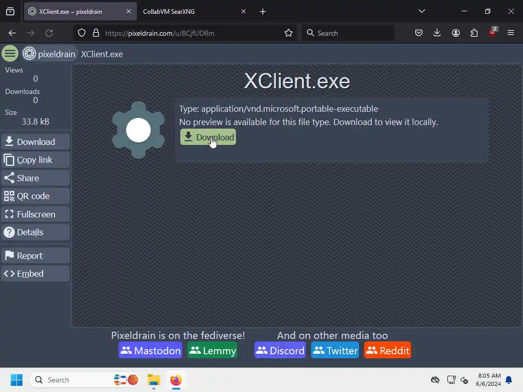
Task: Open Firefox View icon in tab bar
Action: click(x=10, y=11)
